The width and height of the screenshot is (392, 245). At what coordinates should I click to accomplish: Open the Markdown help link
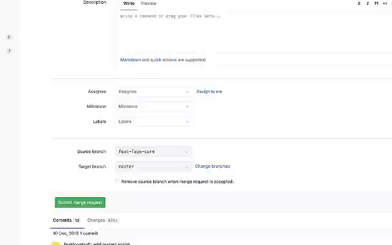pos(130,60)
